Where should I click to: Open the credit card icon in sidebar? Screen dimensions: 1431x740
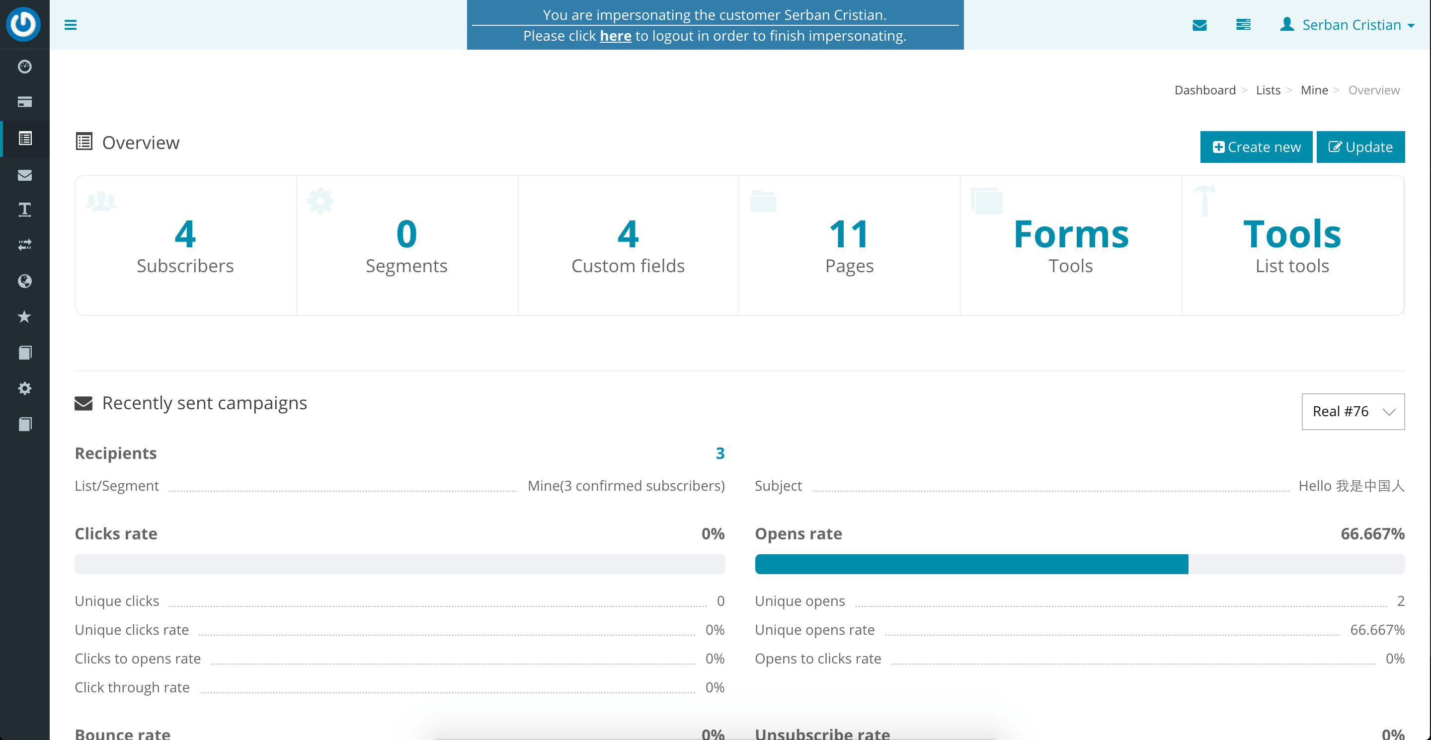click(x=24, y=102)
